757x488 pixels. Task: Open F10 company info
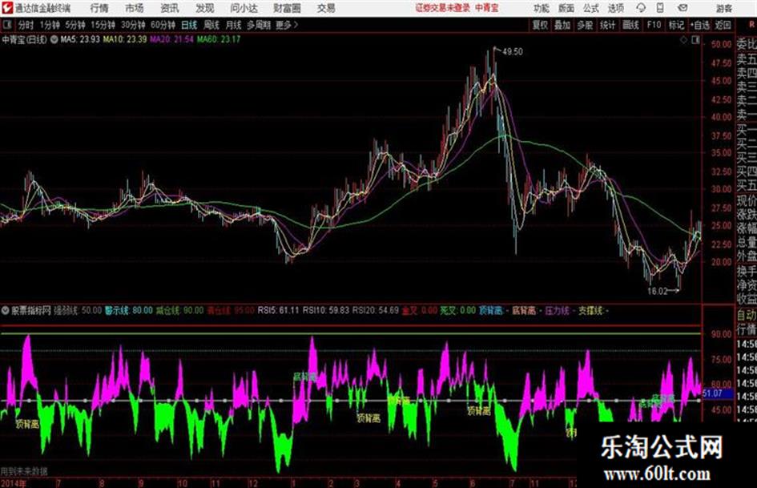[654, 25]
